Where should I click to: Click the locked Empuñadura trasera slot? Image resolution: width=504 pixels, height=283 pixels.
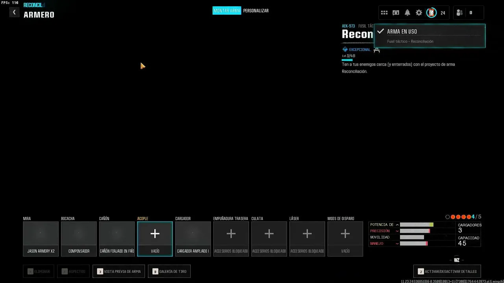point(231,239)
